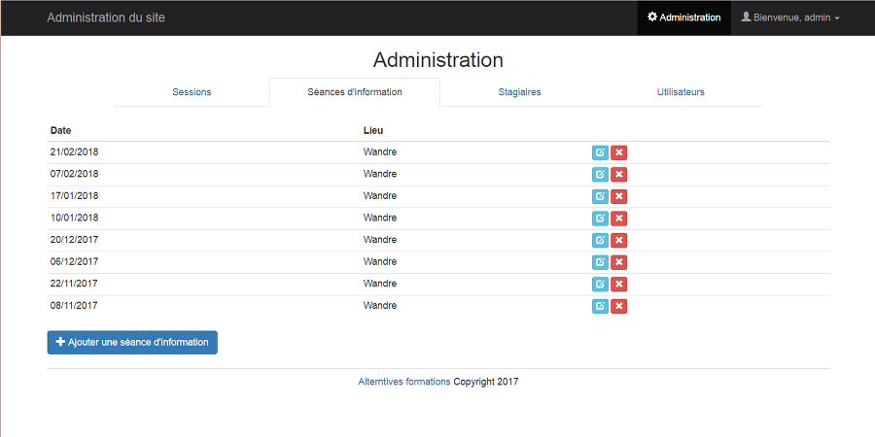
Task: Edit the 06/12/2017 information session
Action: coord(600,262)
